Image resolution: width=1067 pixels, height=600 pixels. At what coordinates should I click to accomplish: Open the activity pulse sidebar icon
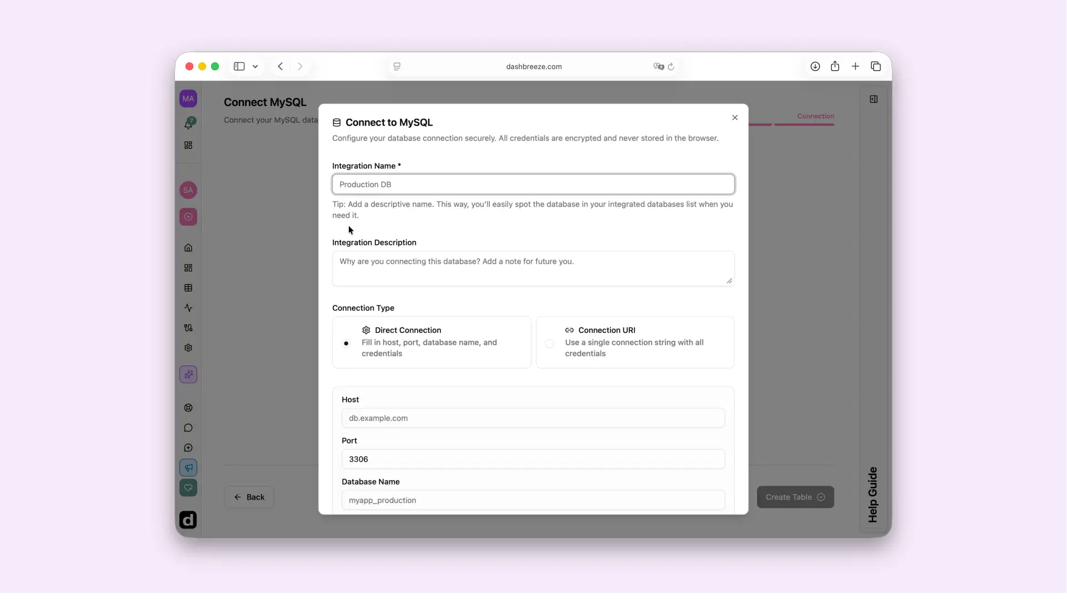[188, 308]
